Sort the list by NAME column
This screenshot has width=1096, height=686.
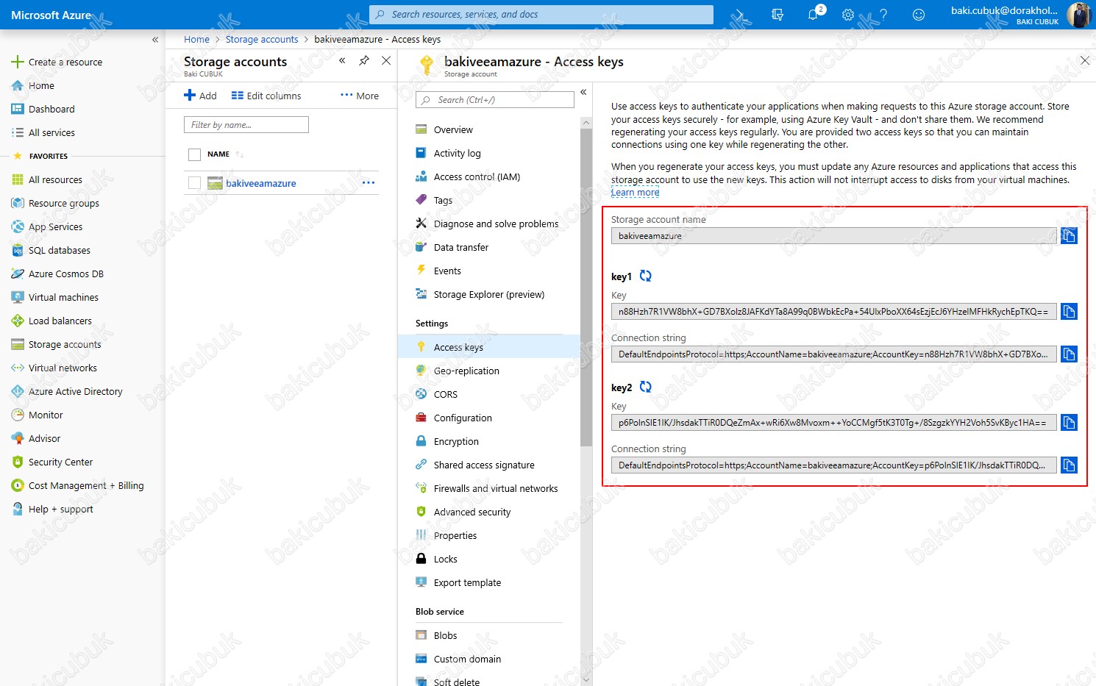click(x=218, y=154)
